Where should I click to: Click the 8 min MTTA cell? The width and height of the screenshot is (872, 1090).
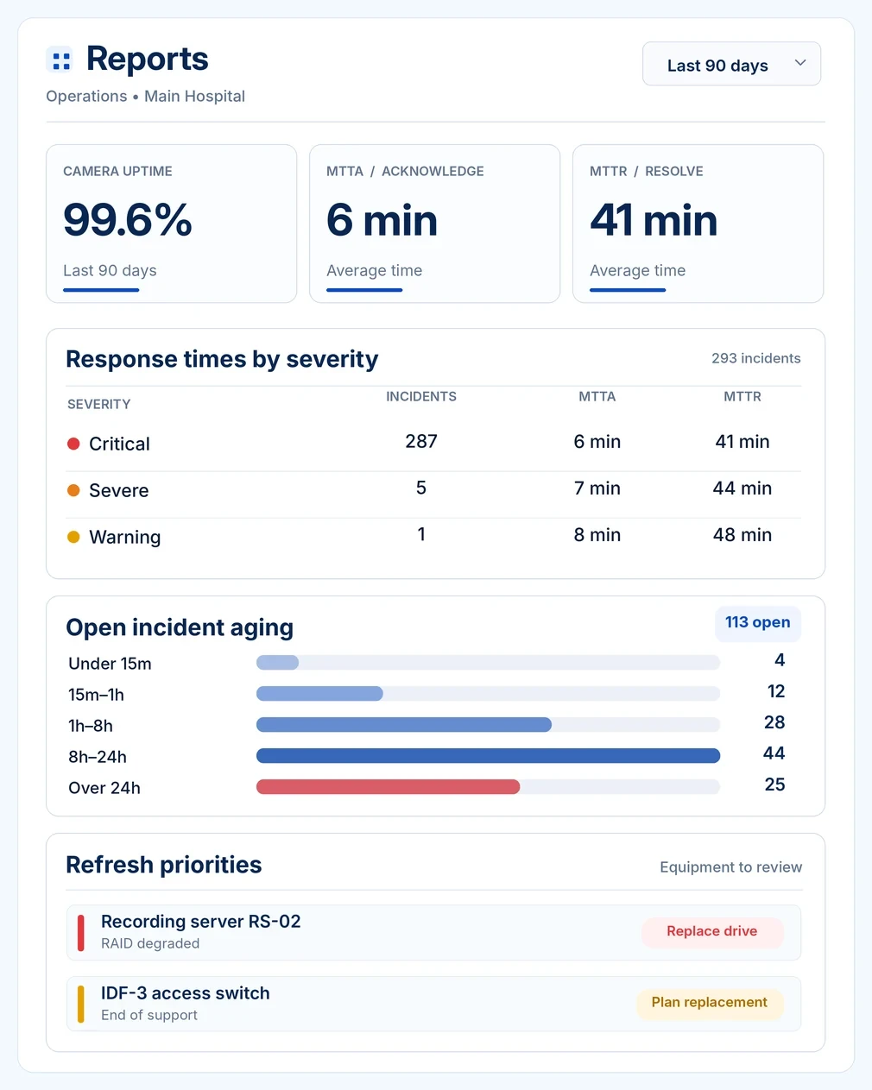(597, 534)
